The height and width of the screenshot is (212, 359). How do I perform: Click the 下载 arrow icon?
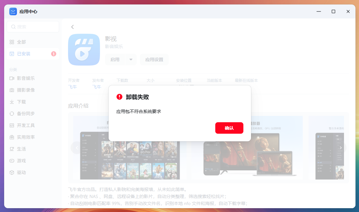tap(12, 102)
